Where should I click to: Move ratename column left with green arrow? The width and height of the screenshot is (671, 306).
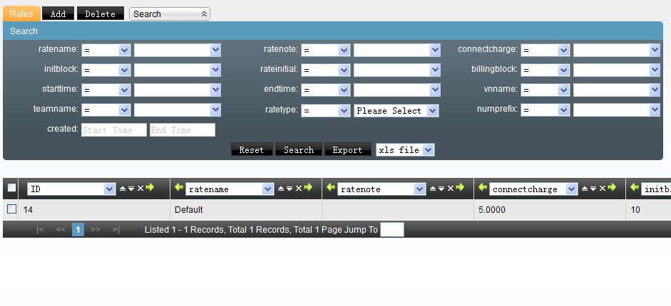178,188
